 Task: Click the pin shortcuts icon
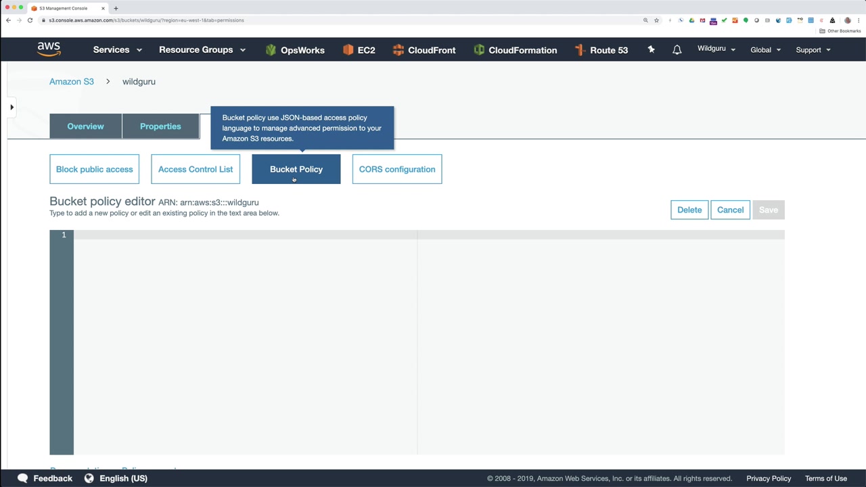coord(651,49)
